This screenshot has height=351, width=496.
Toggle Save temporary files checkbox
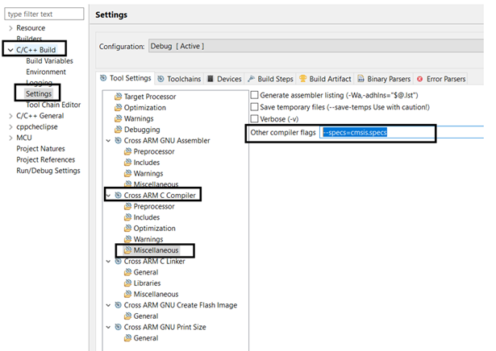pos(254,107)
